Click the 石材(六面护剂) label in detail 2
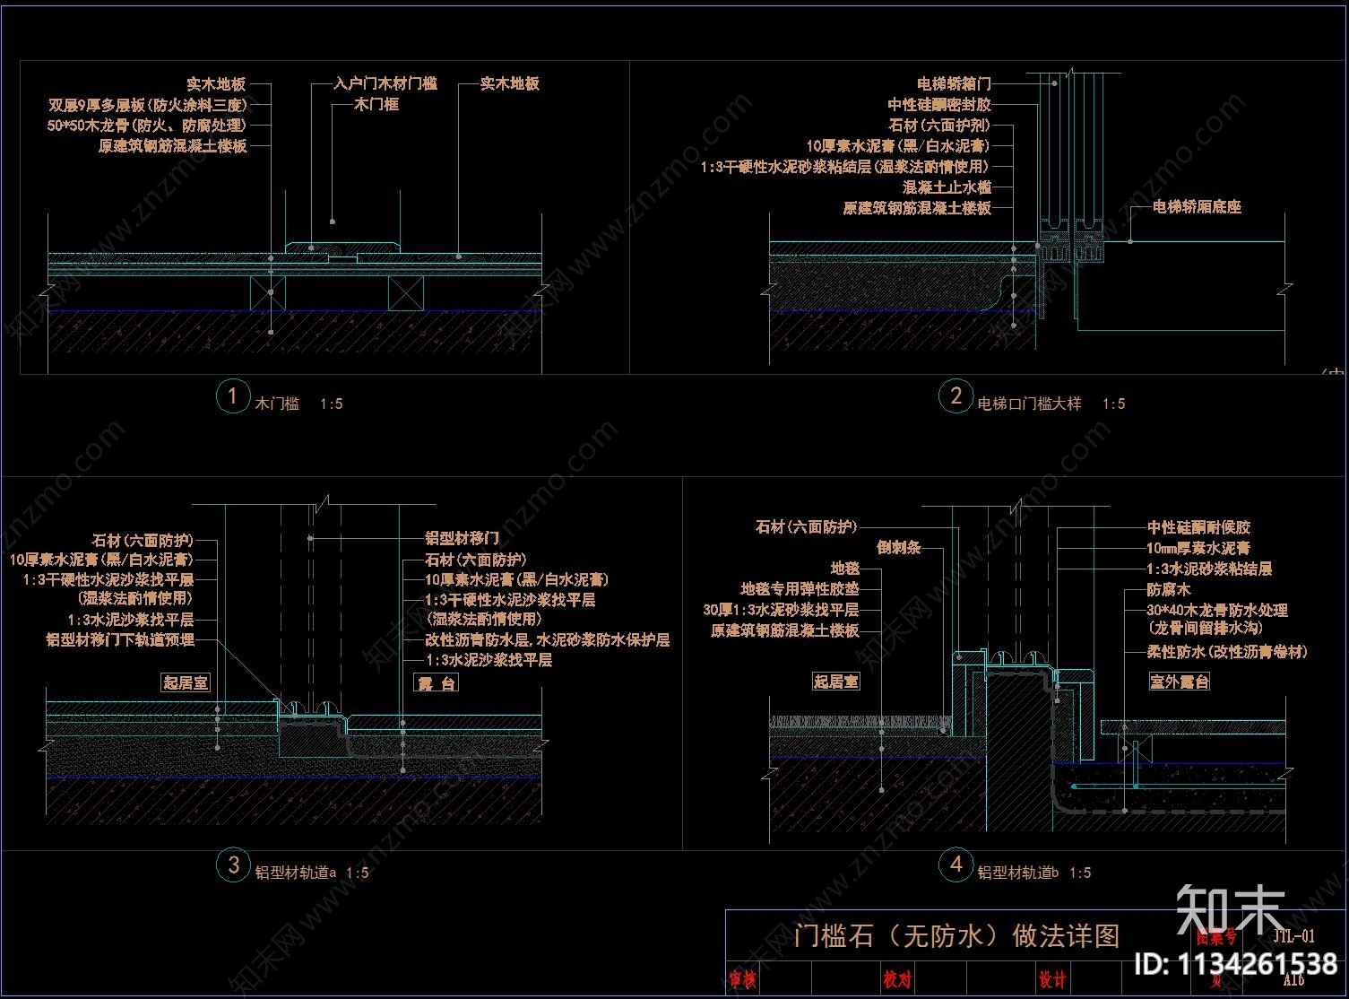Viewport: 1349px width, 999px height. (940, 126)
